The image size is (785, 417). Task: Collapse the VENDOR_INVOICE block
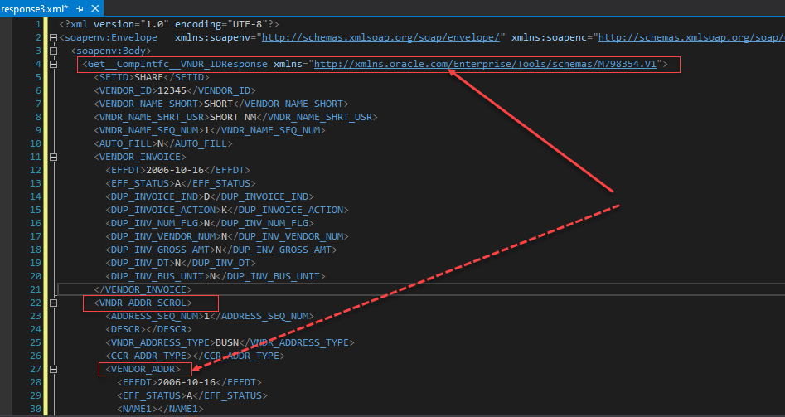coord(54,157)
